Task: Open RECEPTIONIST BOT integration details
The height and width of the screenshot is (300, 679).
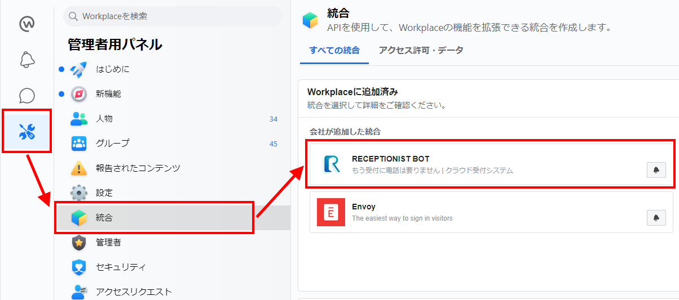Action: pos(491,164)
